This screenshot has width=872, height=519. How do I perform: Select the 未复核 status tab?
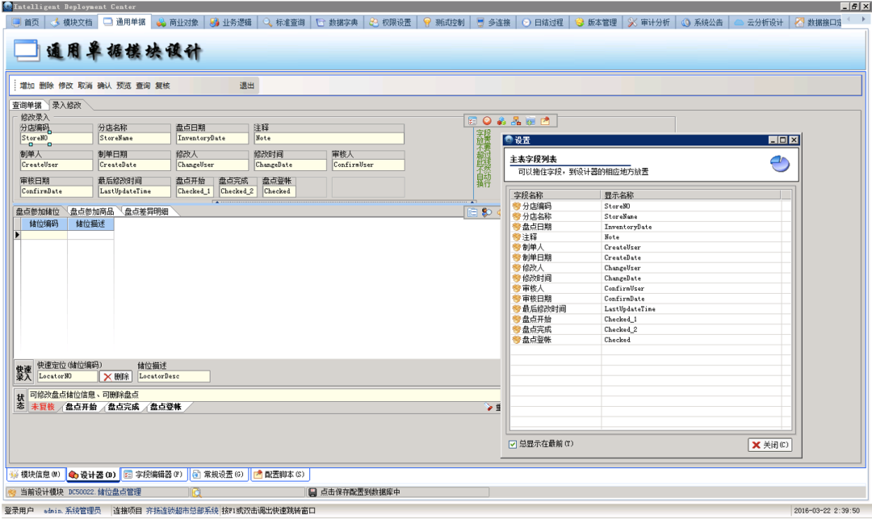click(43, 407)
